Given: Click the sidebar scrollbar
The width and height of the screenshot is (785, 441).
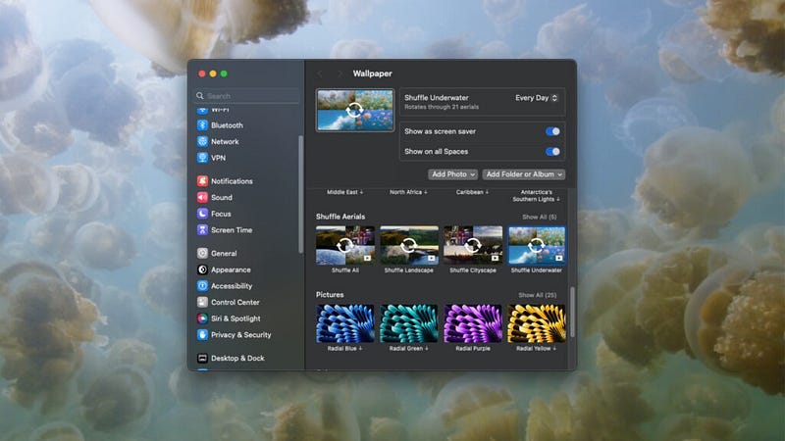Looking at the screenshot, I should point(300,194).
